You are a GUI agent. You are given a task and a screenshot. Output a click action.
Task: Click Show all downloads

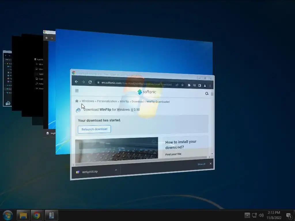tap(201, 164)
